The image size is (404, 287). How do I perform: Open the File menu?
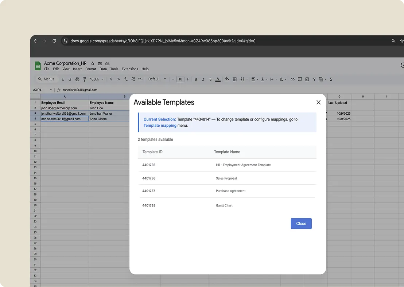[47, 69]
